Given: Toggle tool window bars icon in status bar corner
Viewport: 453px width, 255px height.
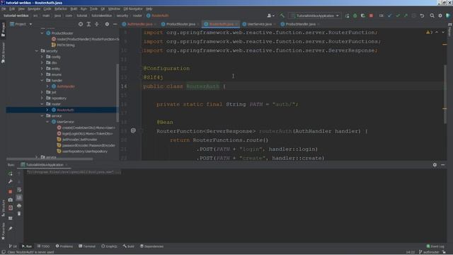Looking at the screenshot, I should [4, 252].
